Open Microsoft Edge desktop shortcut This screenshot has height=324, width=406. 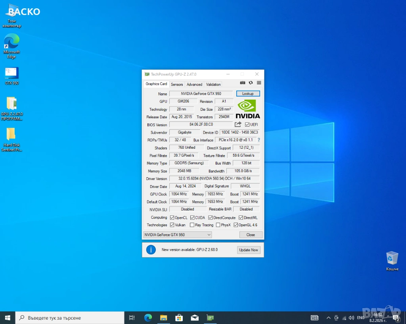tap(11, 41)
